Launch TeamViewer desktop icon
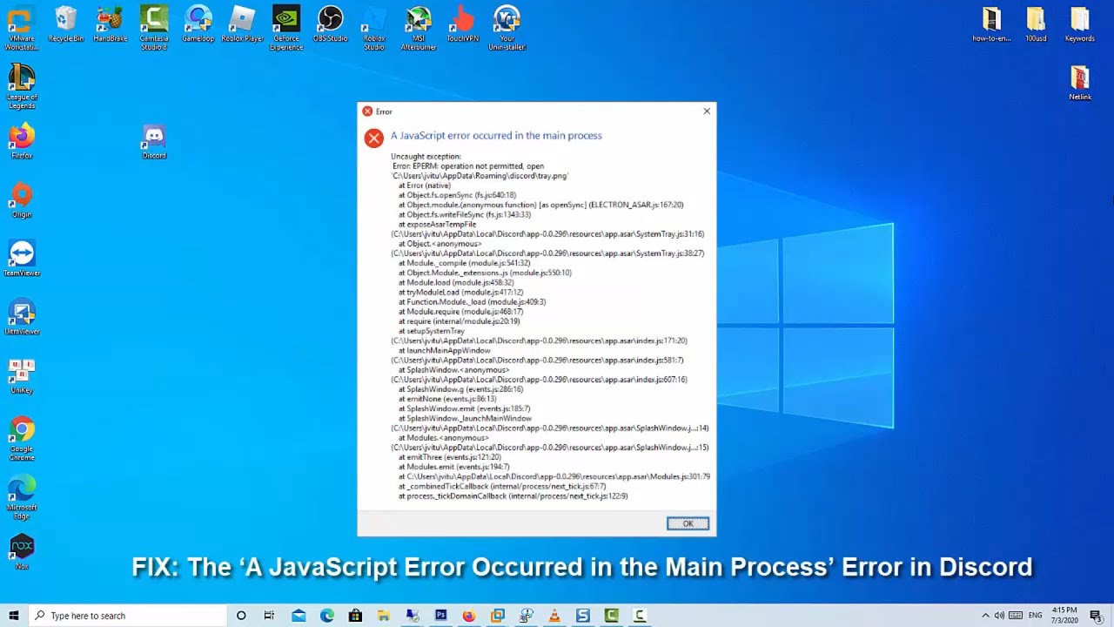This screenshot has height=627, width=1114. tap(22, 259)
